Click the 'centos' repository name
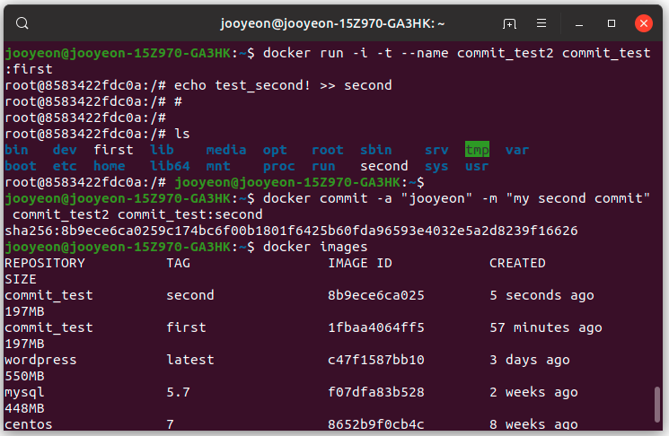This screenshot has width=669, height=436. pyautogui.click(x=29, y=424)
